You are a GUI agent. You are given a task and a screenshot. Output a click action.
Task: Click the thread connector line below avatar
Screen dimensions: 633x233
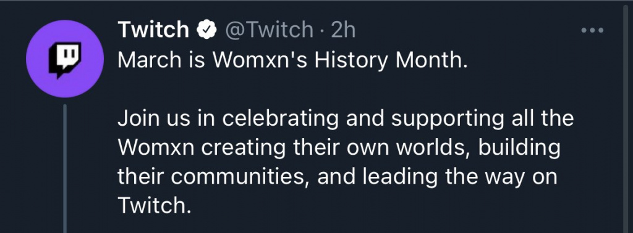coord(64,168)
